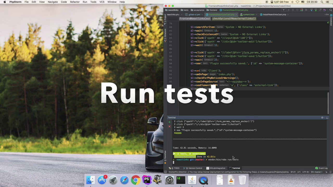This screenshot has width=333, height=187.
Task: Click the acceptance breadcrumb folder
Action: [197, 10]
